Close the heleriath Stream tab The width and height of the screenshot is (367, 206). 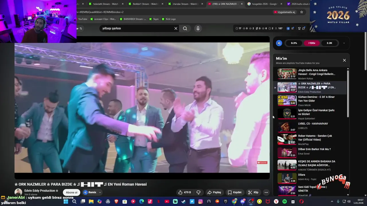pyautogui.click(x=123, y=4)
